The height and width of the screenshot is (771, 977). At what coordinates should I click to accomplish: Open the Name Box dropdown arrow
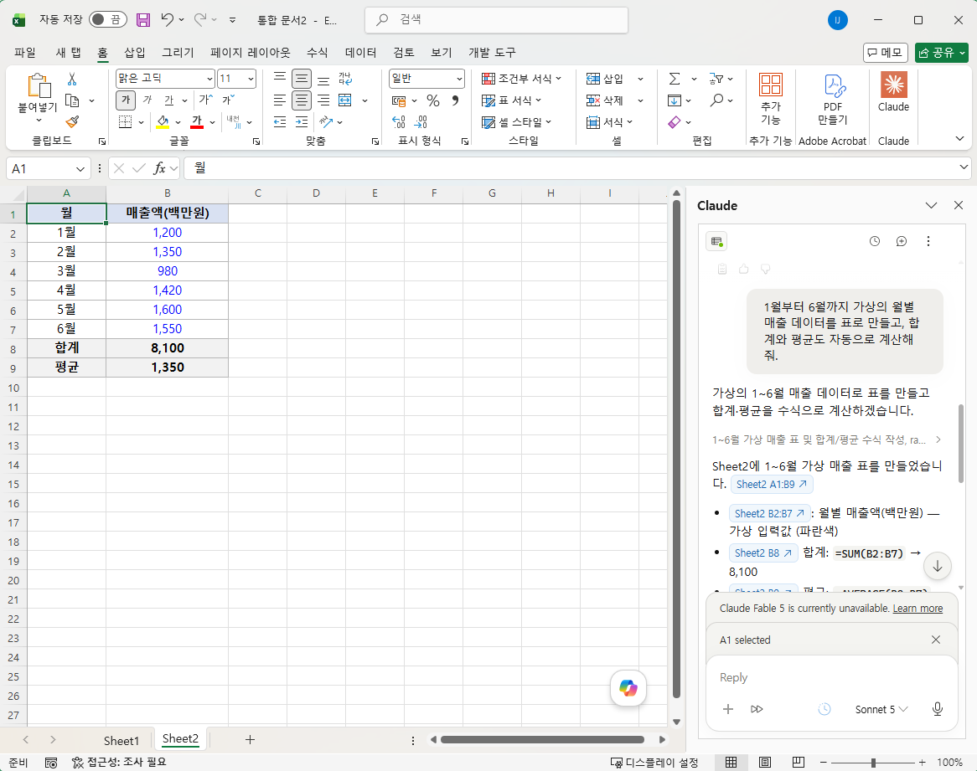(80, 168)
